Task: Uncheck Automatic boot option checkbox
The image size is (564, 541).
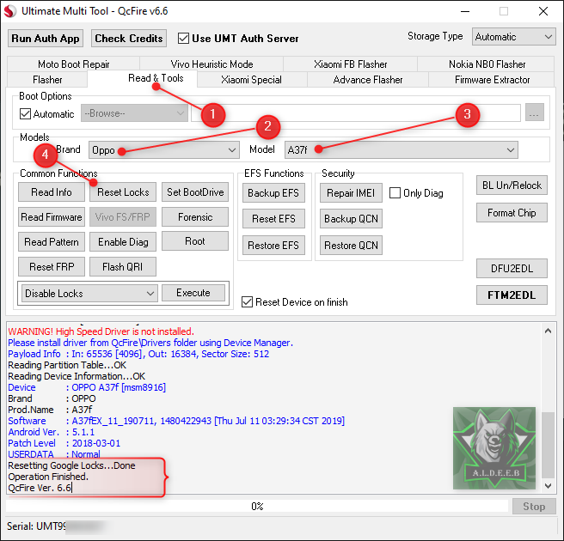Action: (x=25, y=114)
